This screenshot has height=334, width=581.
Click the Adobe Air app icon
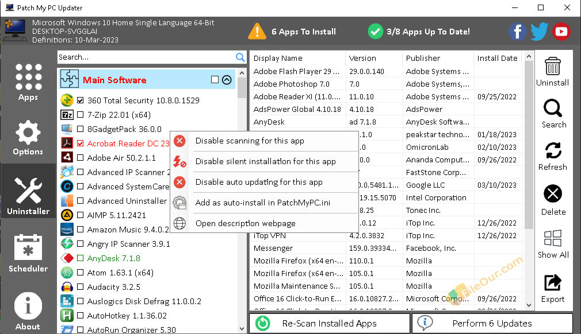[67, 158]
